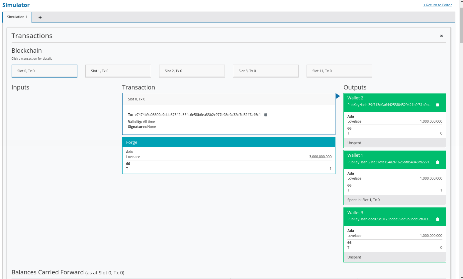Switch to Simulation 1 tab

[x=17, y=17]
